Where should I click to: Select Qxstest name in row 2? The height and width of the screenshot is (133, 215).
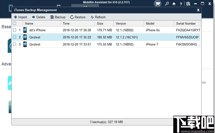(35, 37)
